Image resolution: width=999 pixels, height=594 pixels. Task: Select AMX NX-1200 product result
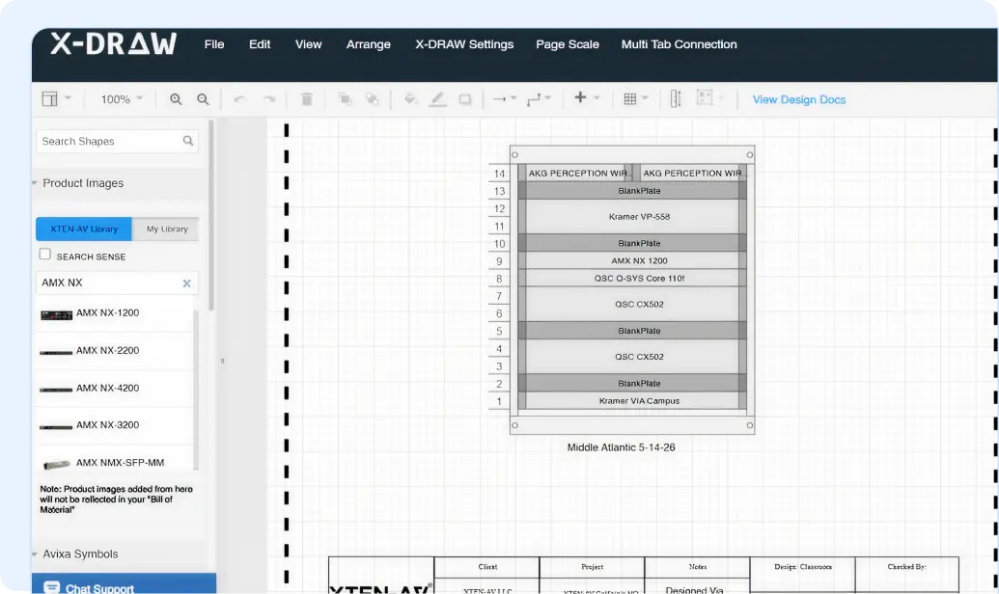tap(115, 313)
